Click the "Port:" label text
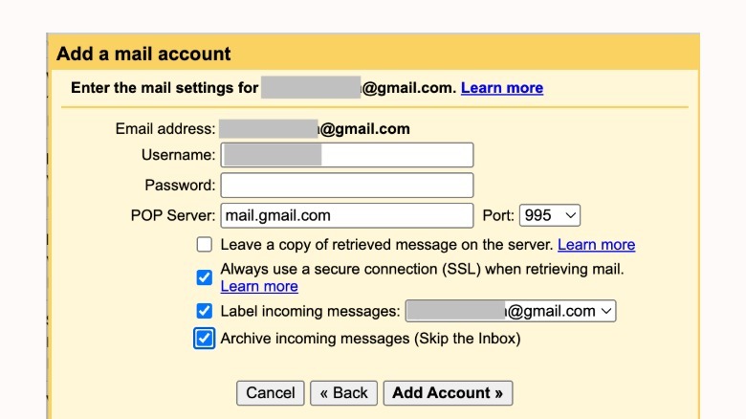The height and width of the screenshot is (419, 746). pyautogui.click(x=499, y=215)
